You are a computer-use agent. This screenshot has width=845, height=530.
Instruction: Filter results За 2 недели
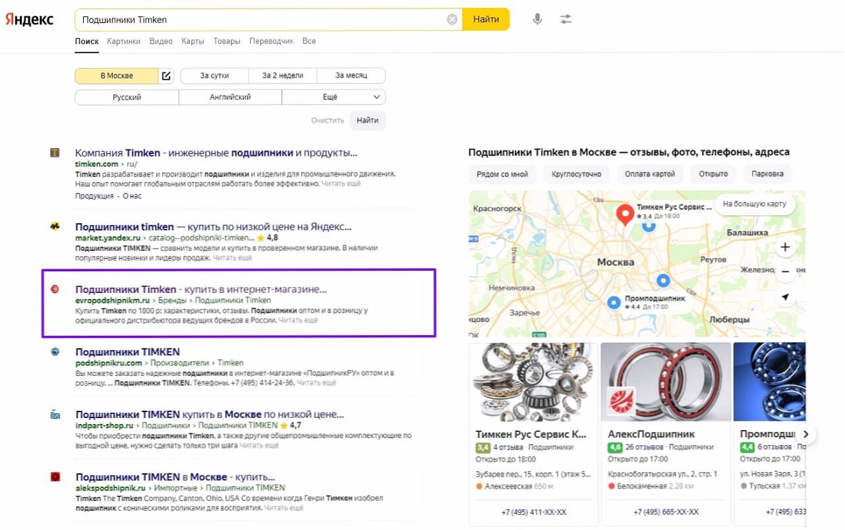283,76
